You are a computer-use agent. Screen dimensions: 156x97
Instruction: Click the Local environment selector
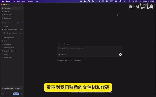pyautogui.click(x=67, y=44)
